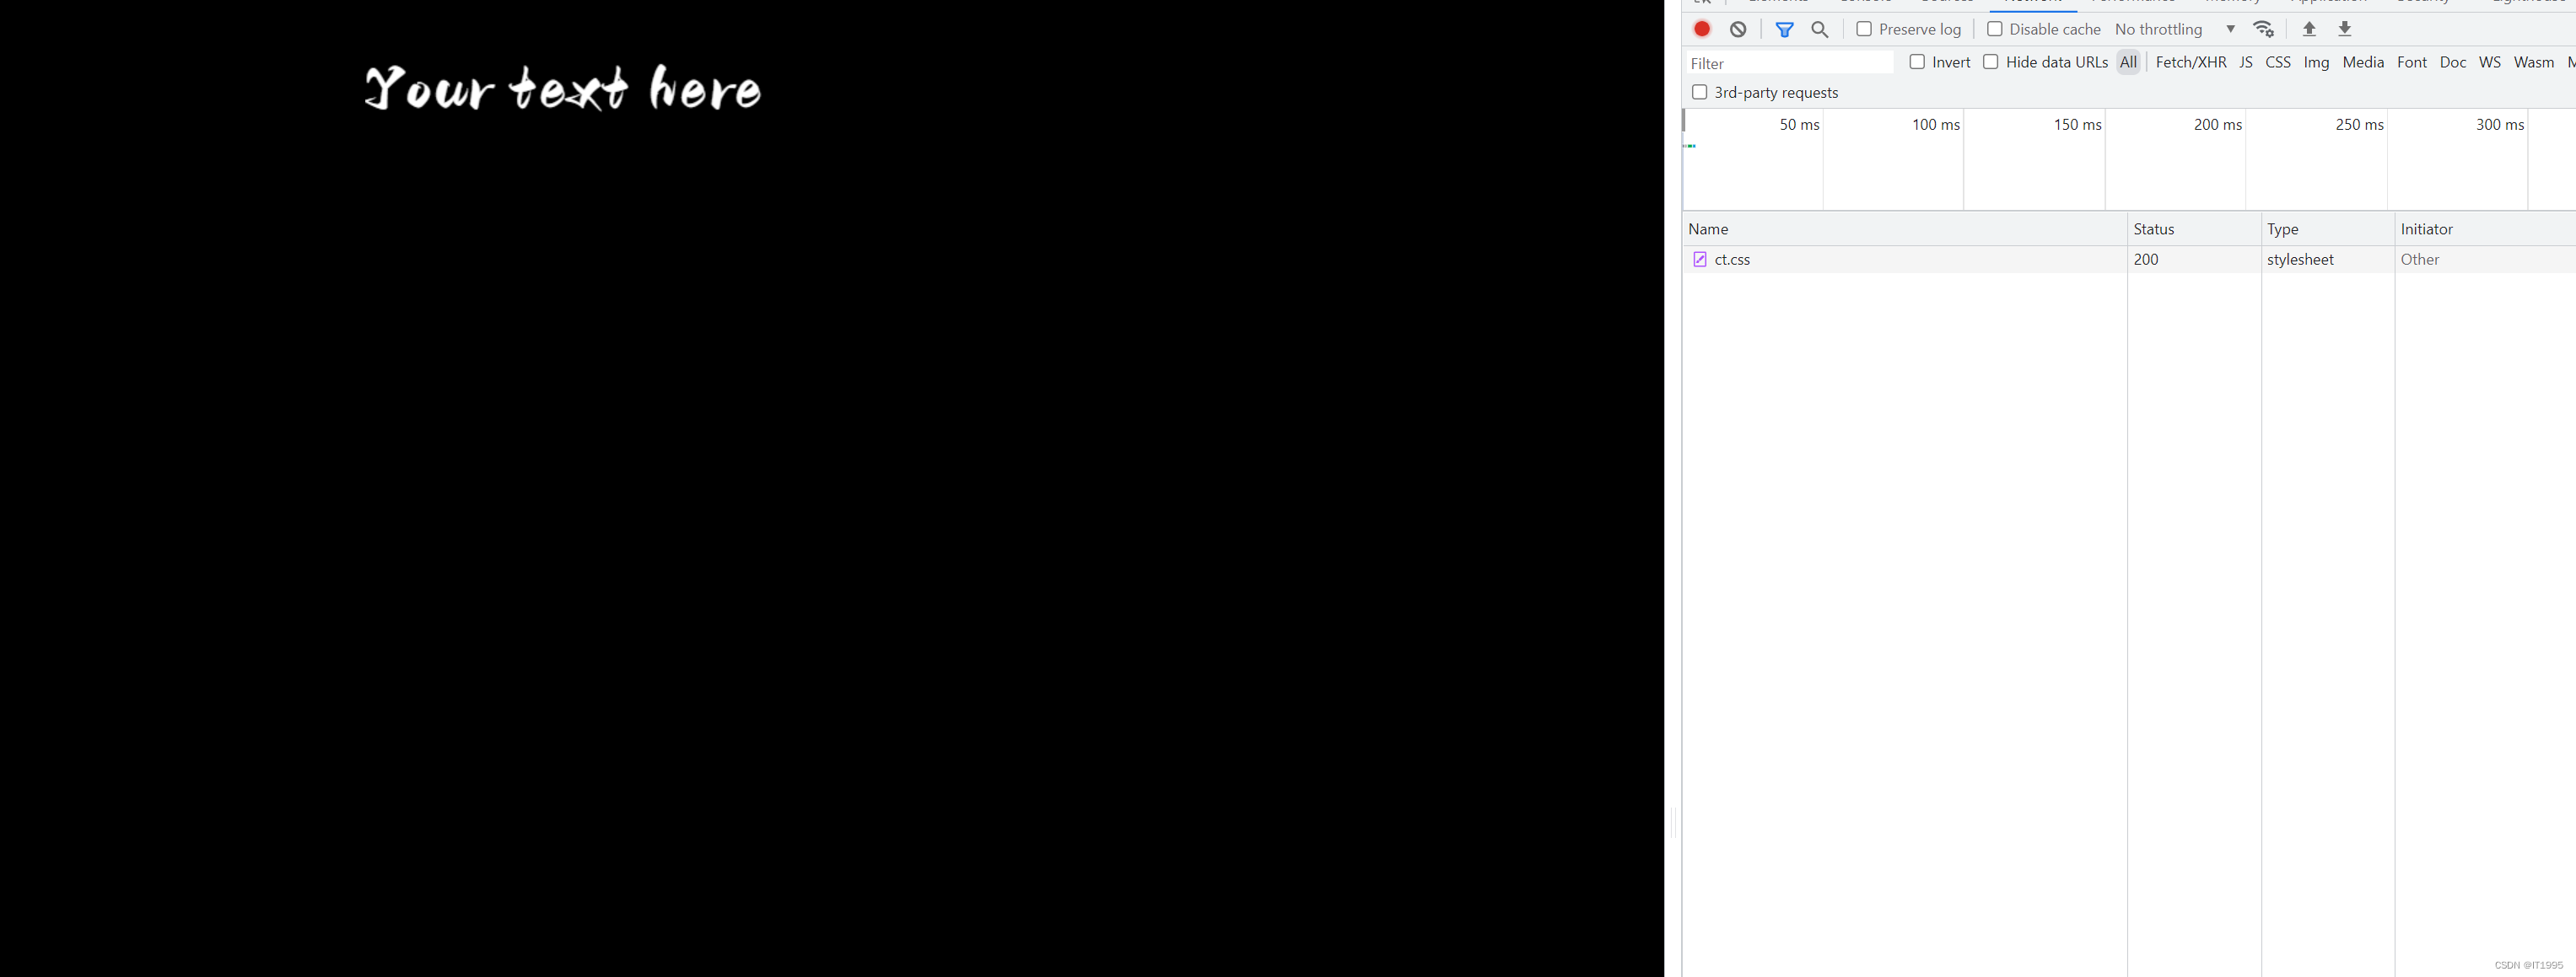Click the 50 ms timeline marker
2576x977 pixels.
[x=1799, y=125]
